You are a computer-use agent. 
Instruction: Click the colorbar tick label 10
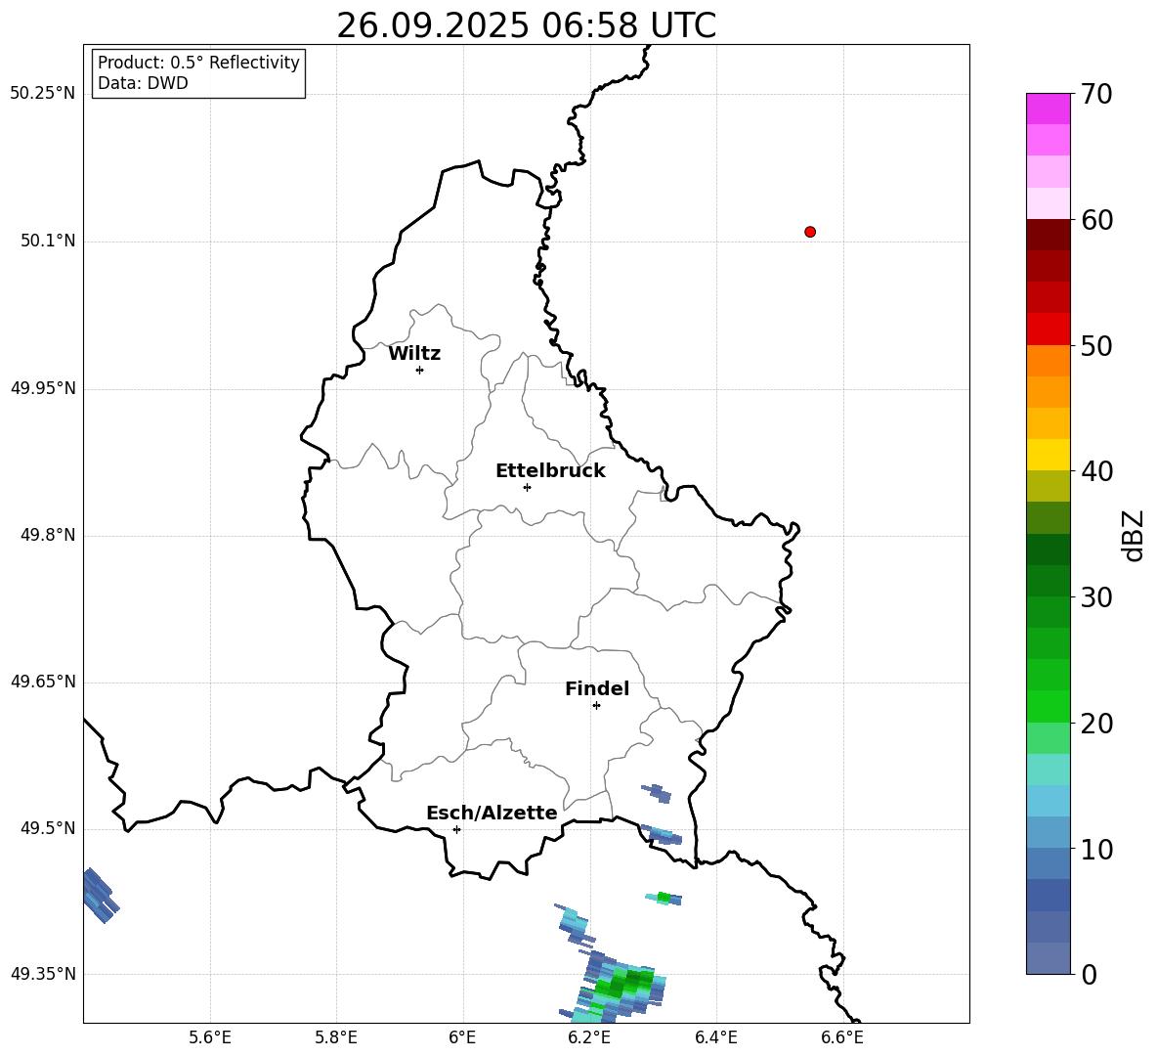pyautogui.click(x=1096, y=849)
